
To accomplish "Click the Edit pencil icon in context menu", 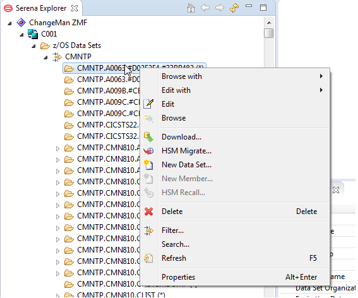I will [x=148, y=104].
